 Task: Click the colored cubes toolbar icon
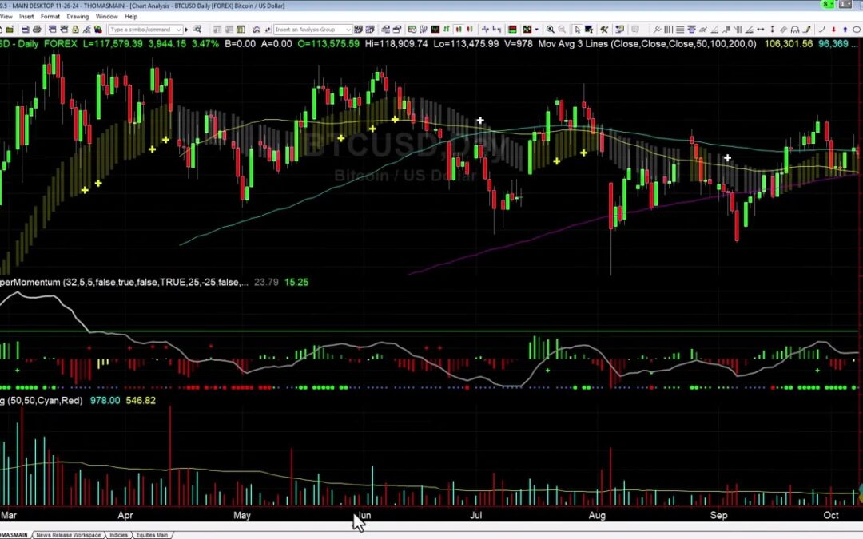98,30
